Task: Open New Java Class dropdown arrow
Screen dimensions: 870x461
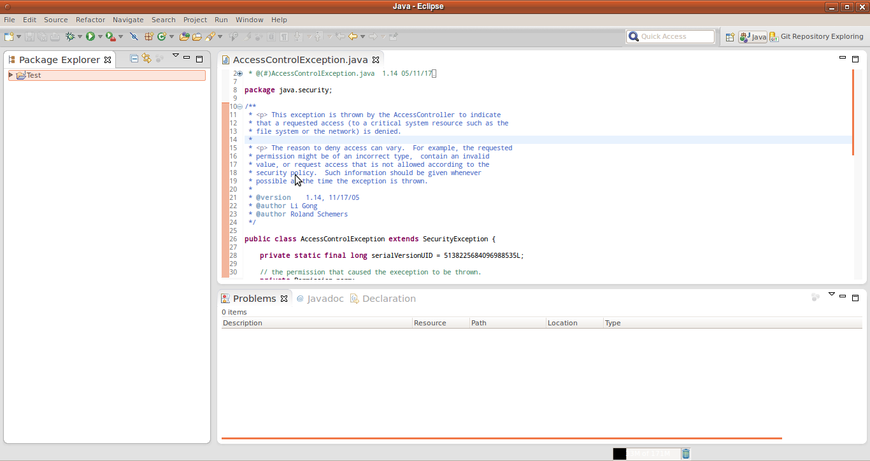Action: (171, 36)
